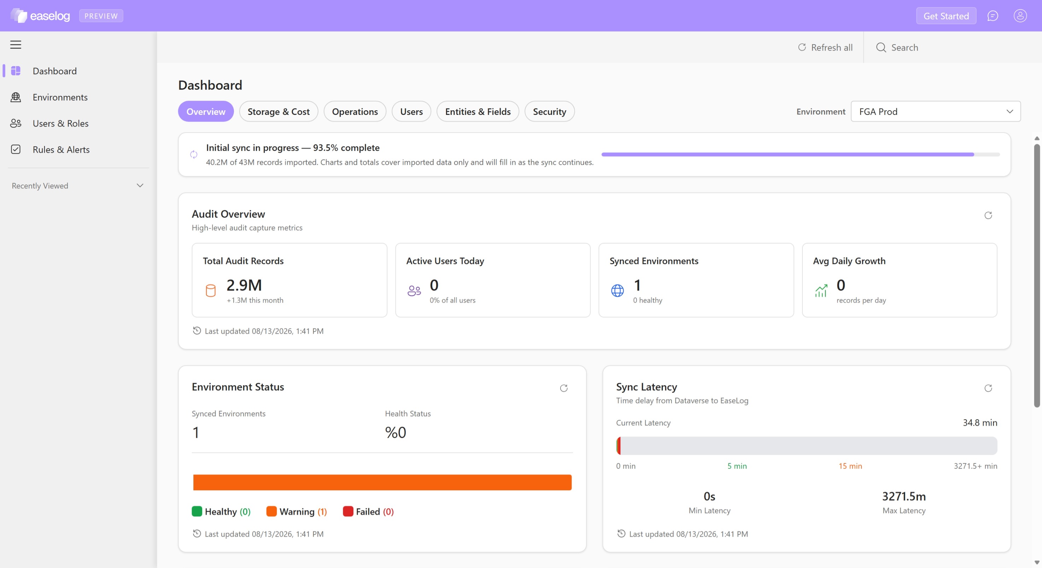This screenshot has width=1042, height=568.
Task: Refresh the Sync Latency card
Action: click(988, 388)
